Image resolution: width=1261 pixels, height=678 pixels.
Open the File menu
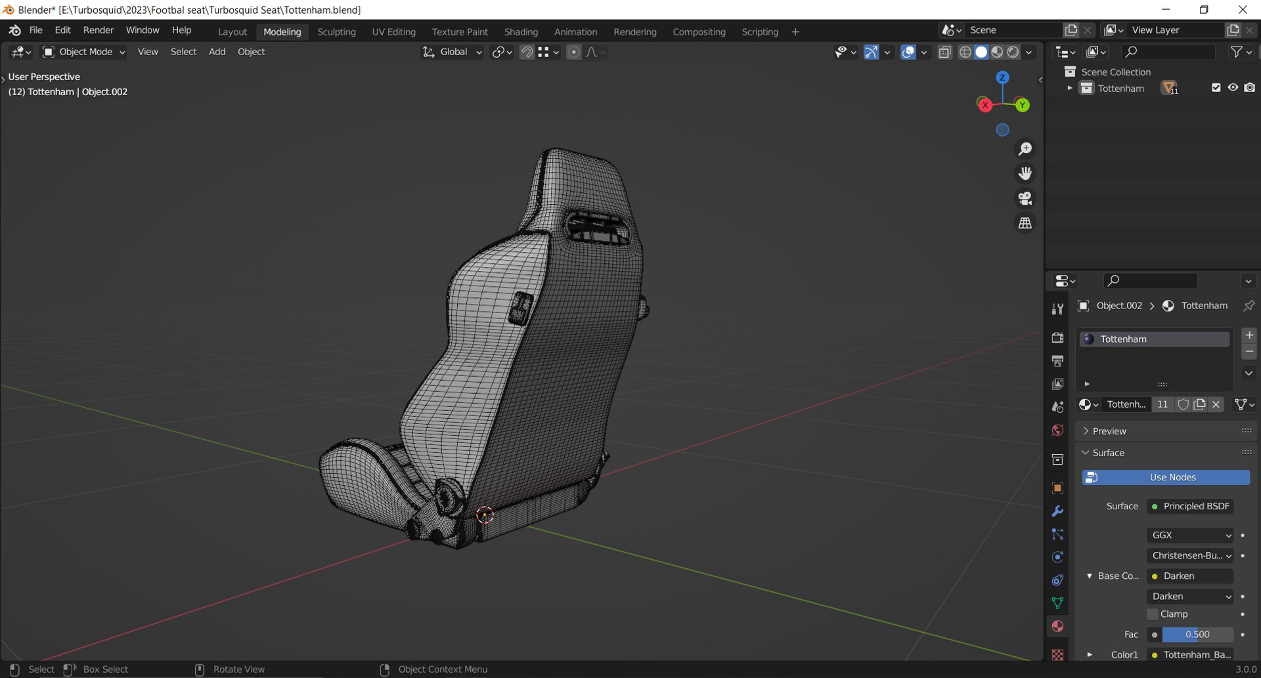36,30
